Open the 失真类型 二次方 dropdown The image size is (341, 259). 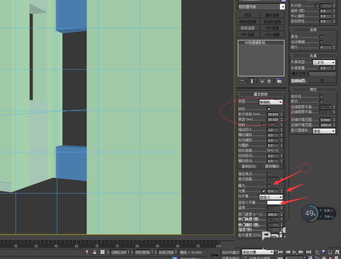point(324,63)
